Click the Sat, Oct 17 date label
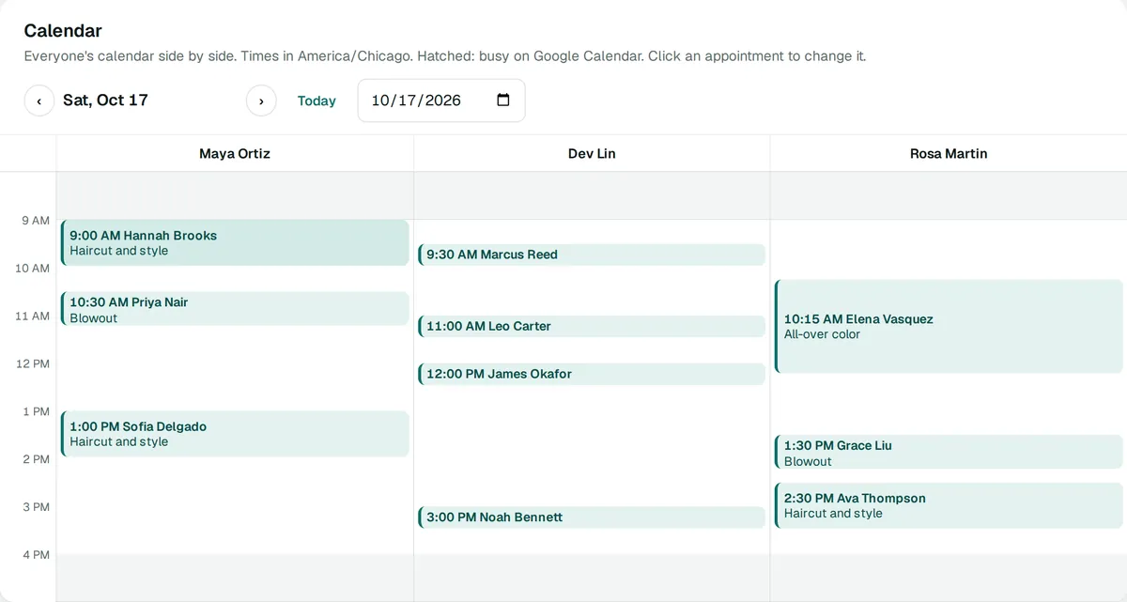Screen dimensions: 1127x602 [105, 100]
